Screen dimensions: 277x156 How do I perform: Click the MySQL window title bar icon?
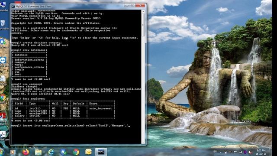(13, 6)
